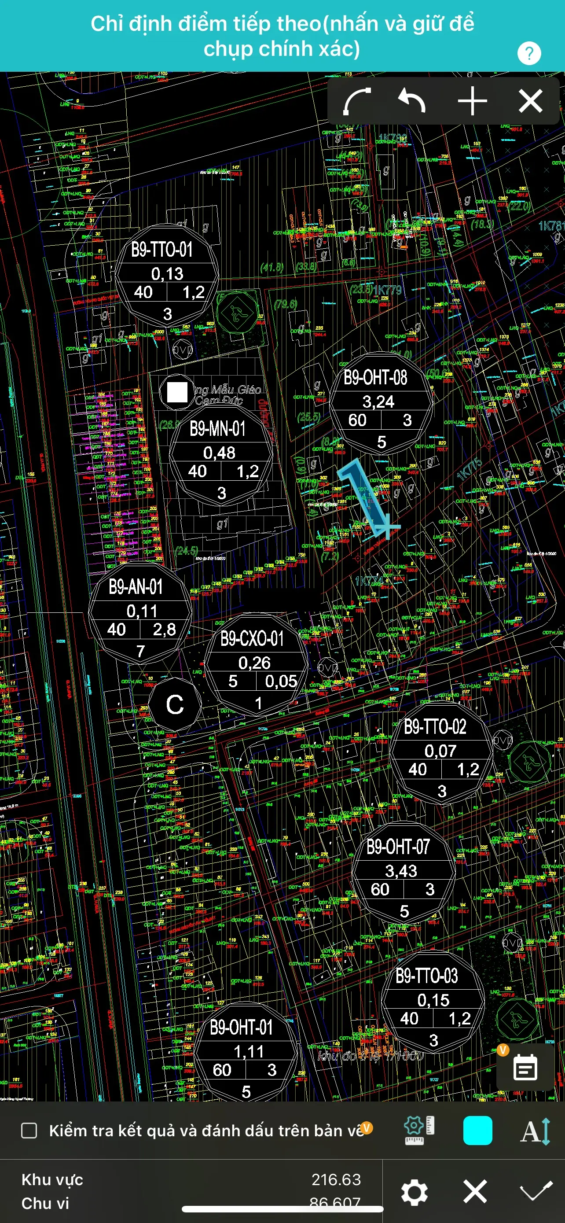Pick the cyan annotation color swatch

point(477,1131)
